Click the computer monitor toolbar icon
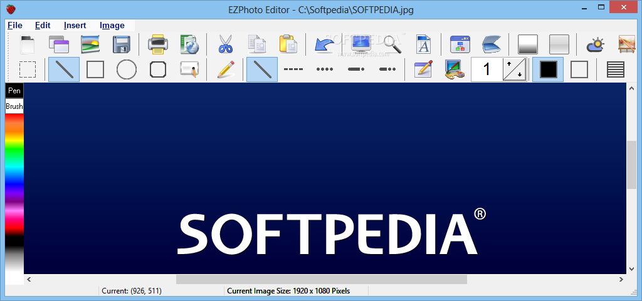 tap(360, 44)
